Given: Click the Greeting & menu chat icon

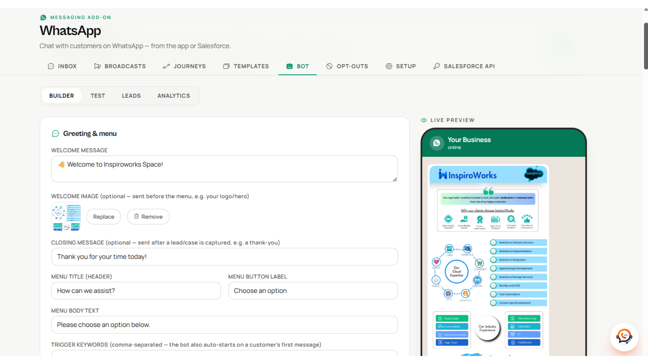Looking at the screenshot, I should [x=55, y=134].
